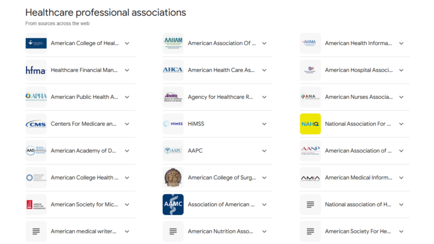Expand the Centers For Medicare entry
The image size is (434, 244).
[127, 124]
